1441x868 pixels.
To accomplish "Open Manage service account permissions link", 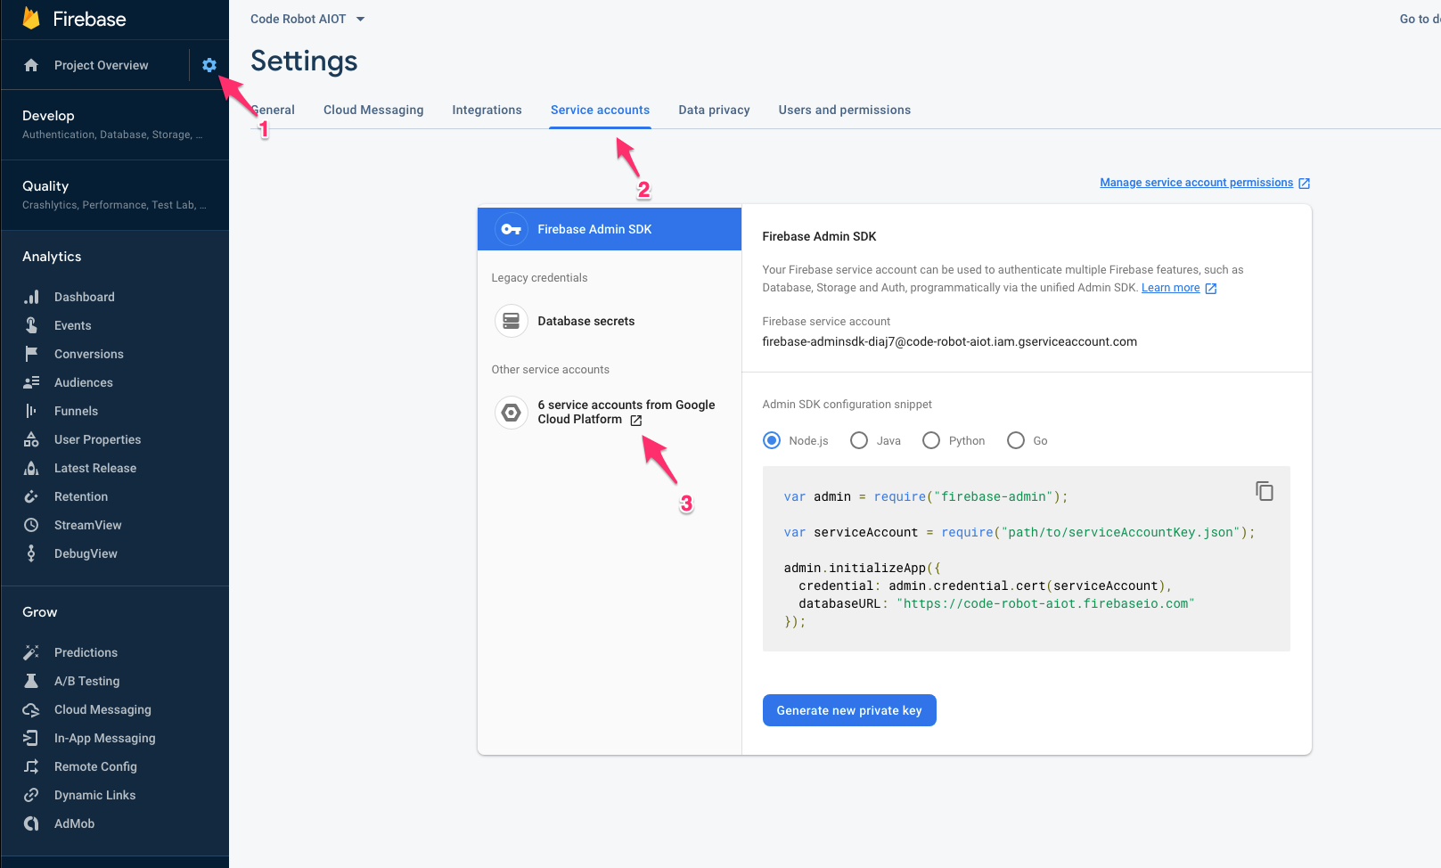I will pos(1196,183).
